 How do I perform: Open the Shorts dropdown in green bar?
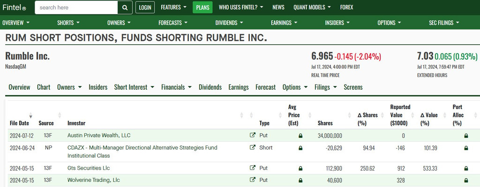[68, 22]
